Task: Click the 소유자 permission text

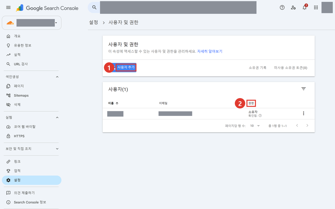Action: (253, 112)
